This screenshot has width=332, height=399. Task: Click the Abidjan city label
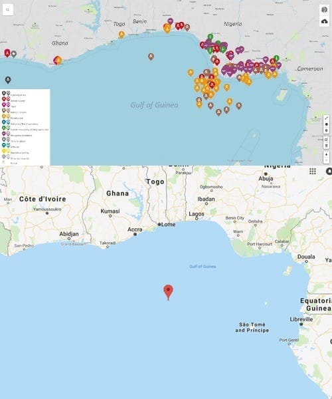tap(69, 234)
